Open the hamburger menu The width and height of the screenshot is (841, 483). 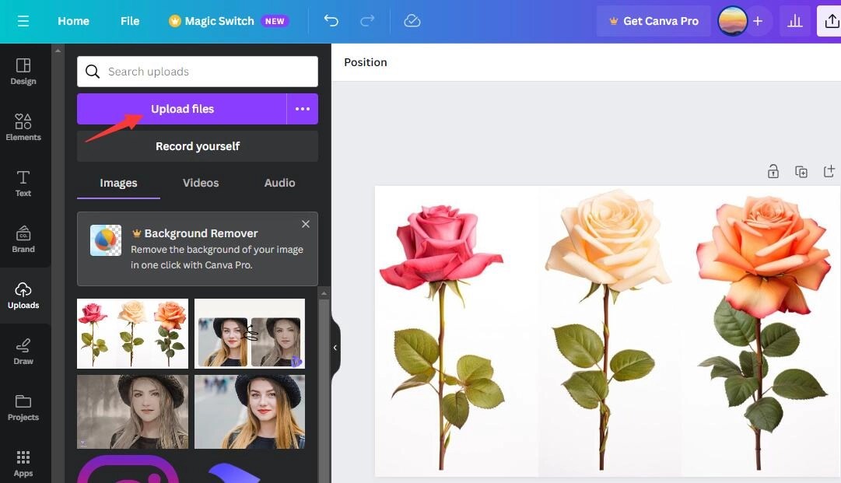[x=22, y=21]
